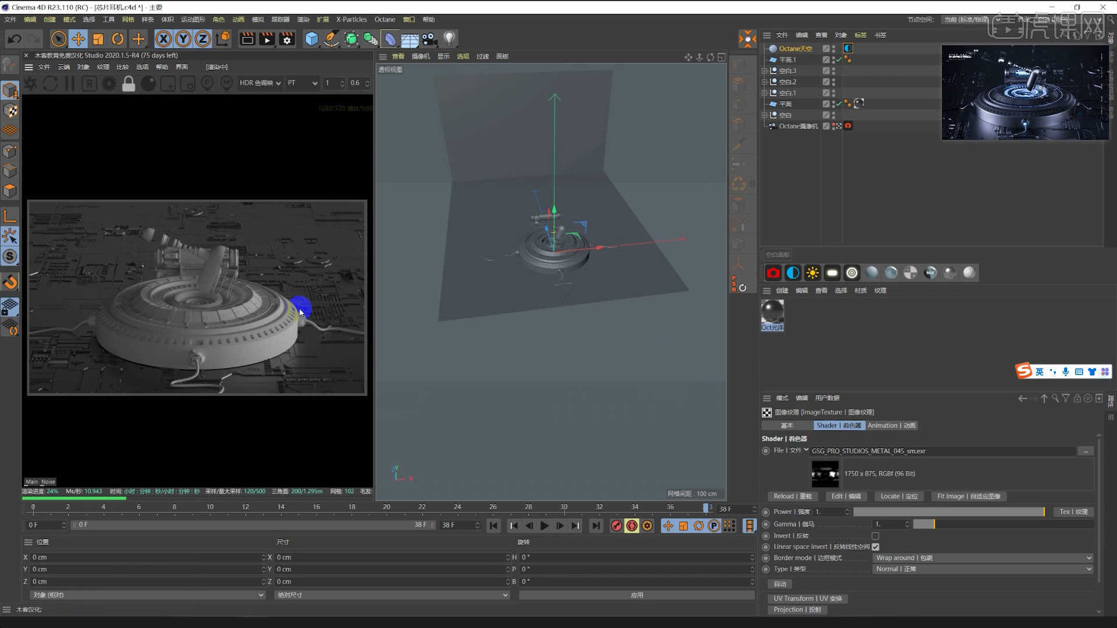Switch to the Animation tab of the shader
The width and height of the screenshot is (1117, 628).
pos(891,425)
